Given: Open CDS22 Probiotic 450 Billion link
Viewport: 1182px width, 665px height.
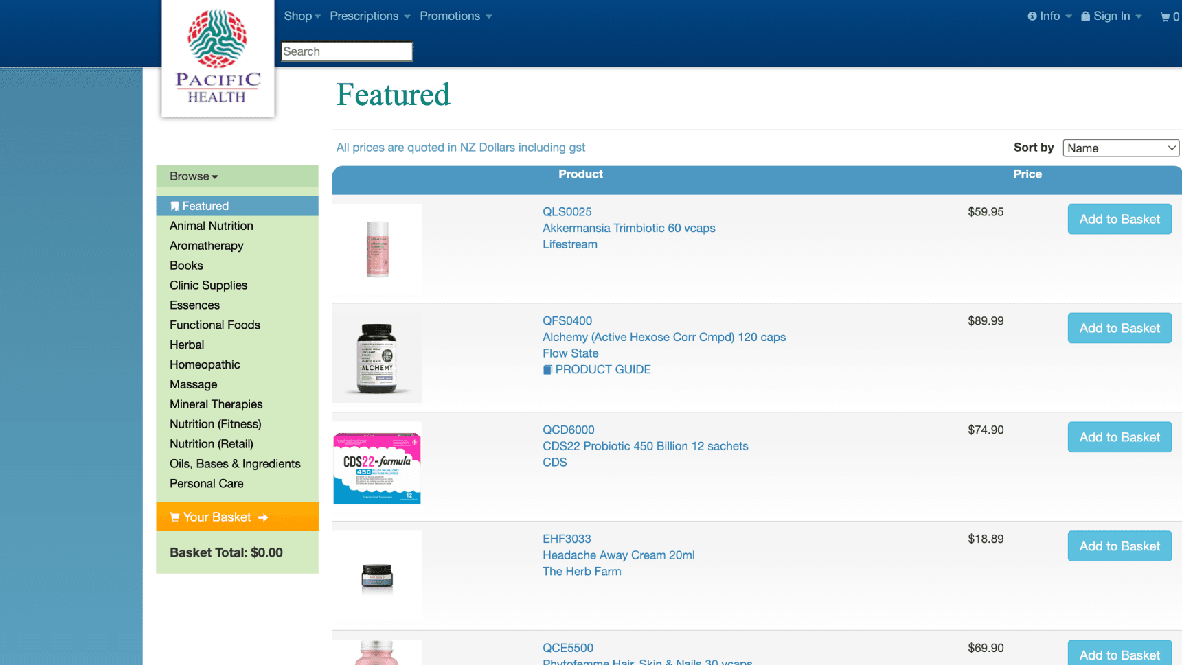Looking at the screenshot, I should [x=645, y=447].
